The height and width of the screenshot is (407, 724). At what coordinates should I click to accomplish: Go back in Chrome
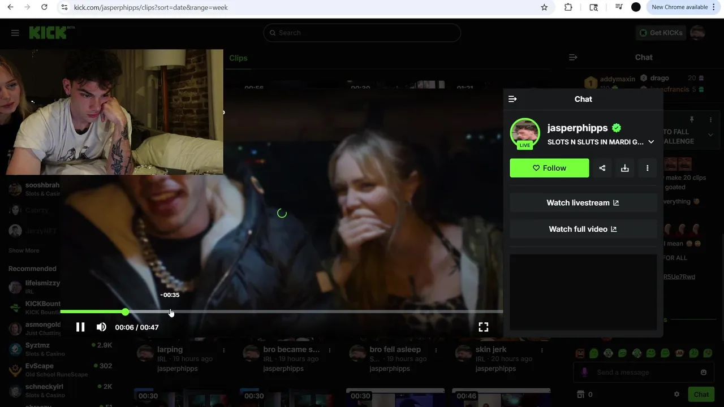coord(10,7)
